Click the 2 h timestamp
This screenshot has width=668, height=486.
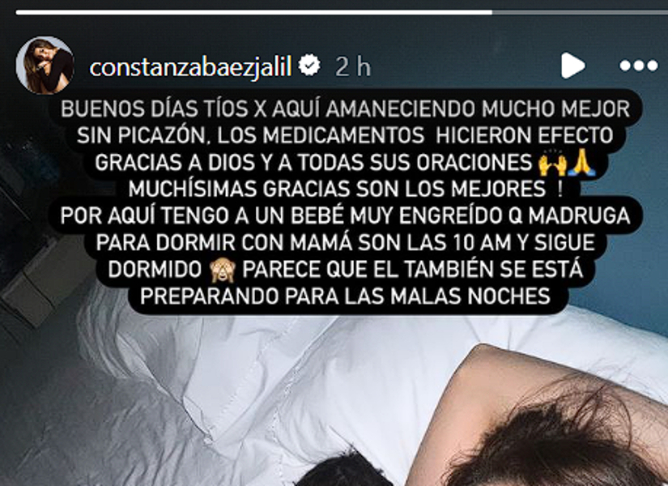pos(353,67)
